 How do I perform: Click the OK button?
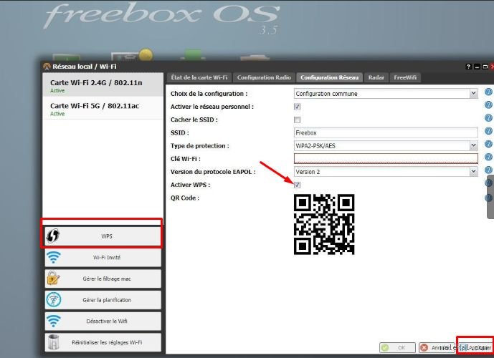(398, 348)
